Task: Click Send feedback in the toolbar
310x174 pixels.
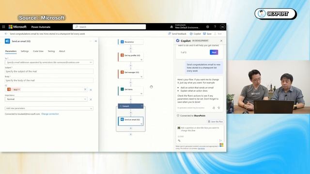Action: (177, 34)
